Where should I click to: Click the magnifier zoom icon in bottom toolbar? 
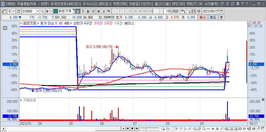point(204,129)
